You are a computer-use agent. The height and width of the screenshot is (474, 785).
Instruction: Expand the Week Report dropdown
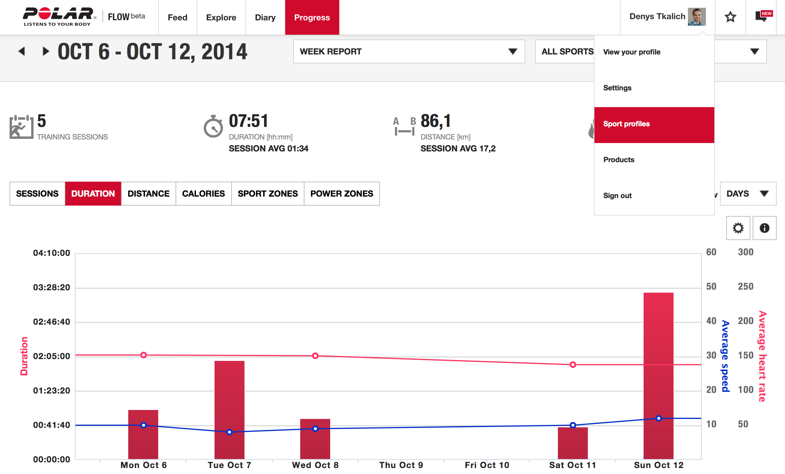(409, 51)
